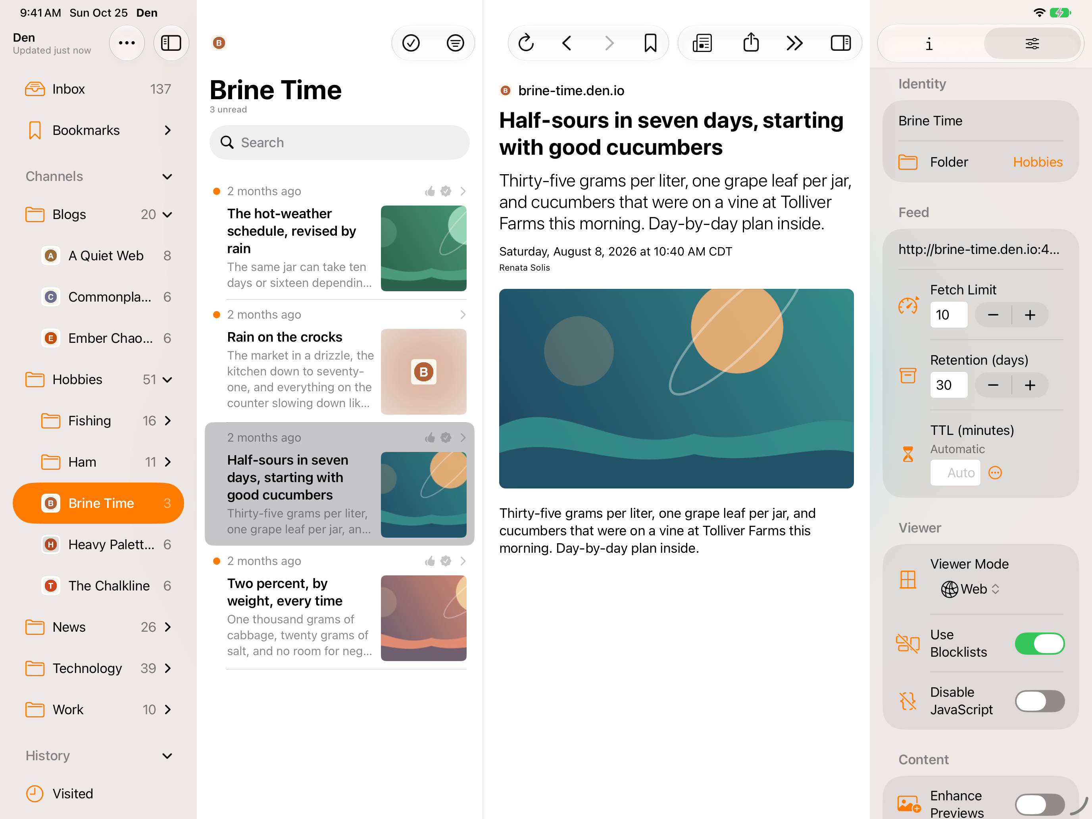Toggle the sidebar panel button

coord(171,43)
